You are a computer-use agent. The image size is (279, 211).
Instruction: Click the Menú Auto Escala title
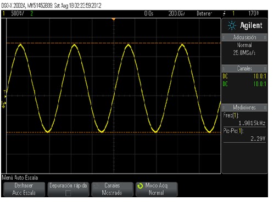20,177
